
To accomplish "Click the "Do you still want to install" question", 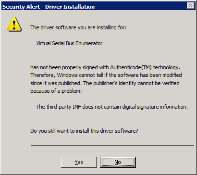I will click(x=84, y=131).
